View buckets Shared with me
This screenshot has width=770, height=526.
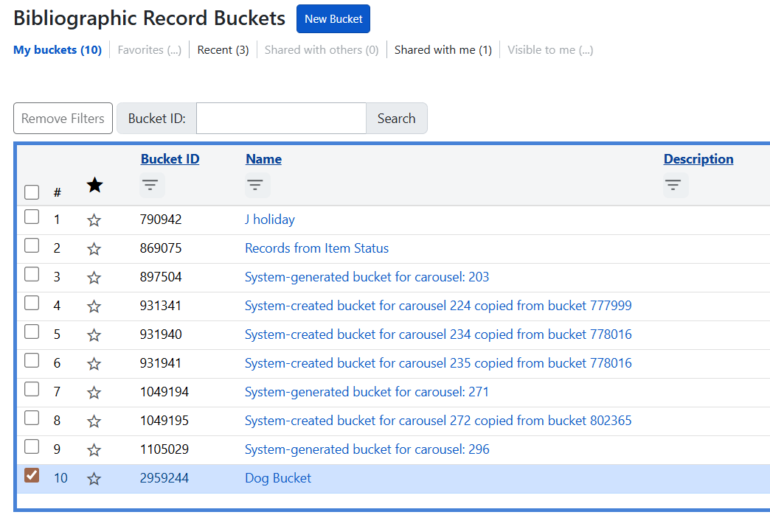click(x=443, y=49)
